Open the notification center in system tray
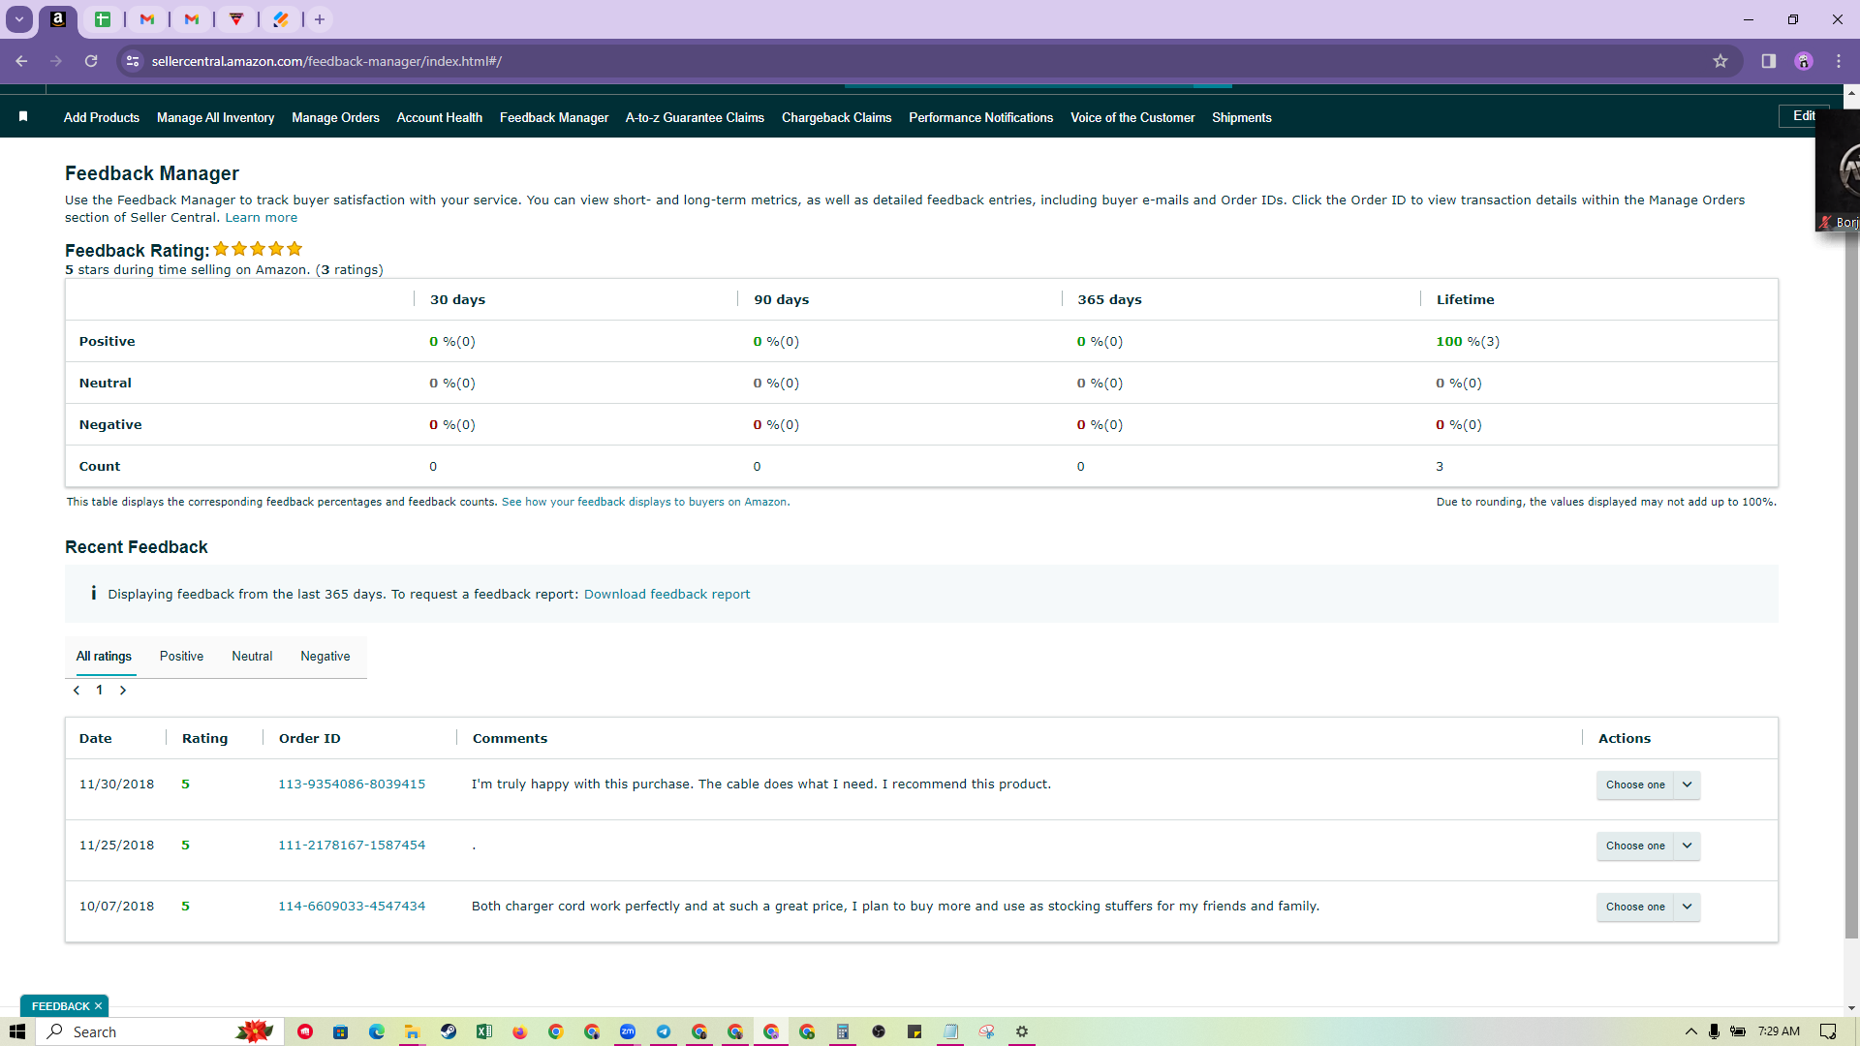 1828,1031
